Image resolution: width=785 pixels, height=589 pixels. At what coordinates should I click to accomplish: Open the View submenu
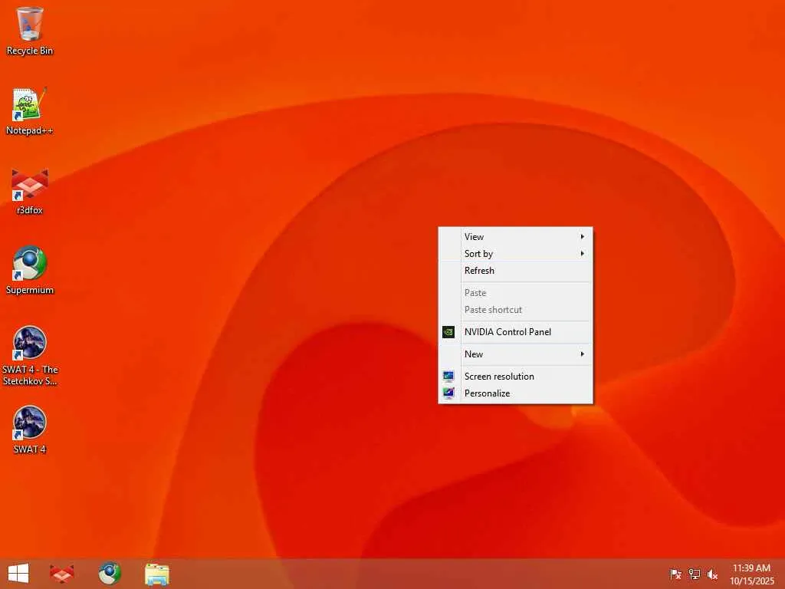516,236
